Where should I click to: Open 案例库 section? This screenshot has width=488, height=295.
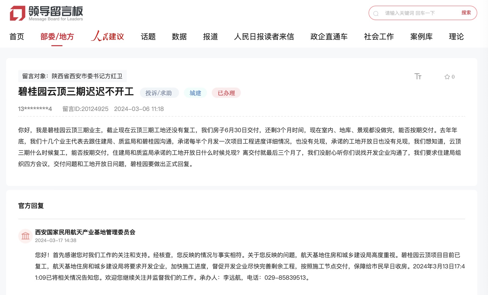(421, 37)
